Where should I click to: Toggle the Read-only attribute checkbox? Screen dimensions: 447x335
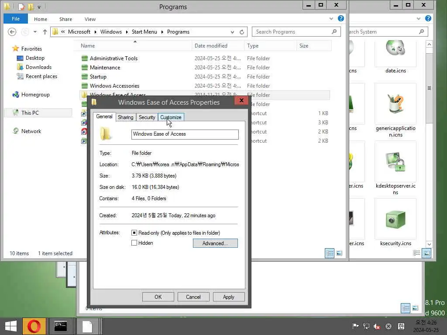[x=134, y=233]
